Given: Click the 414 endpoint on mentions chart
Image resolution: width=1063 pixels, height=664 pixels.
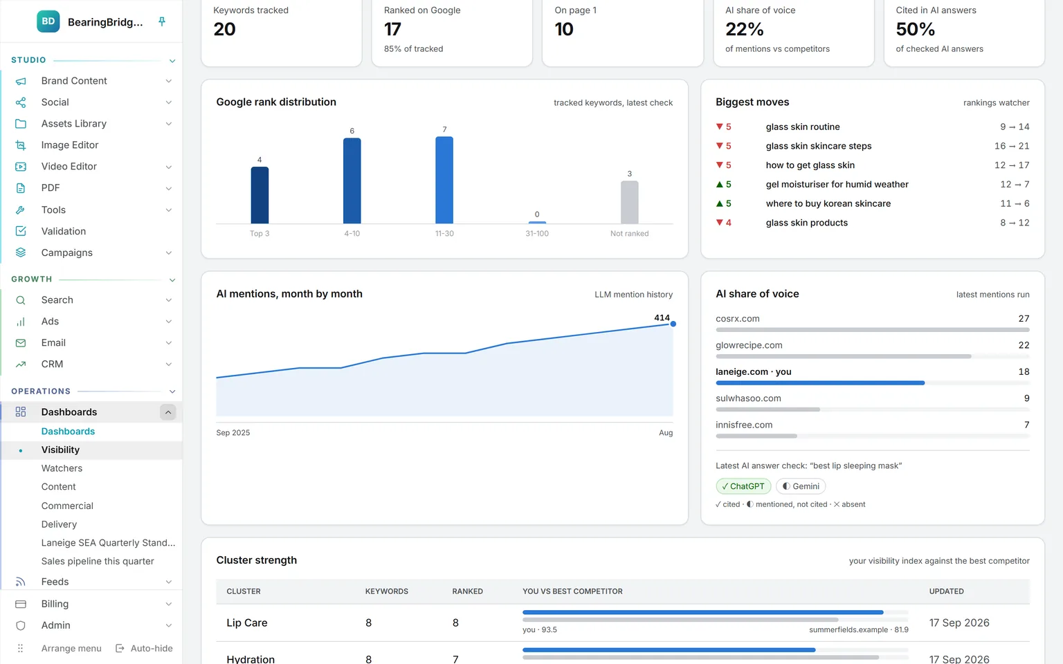Looking at the screenshot, I should click(x=673, y=324).
